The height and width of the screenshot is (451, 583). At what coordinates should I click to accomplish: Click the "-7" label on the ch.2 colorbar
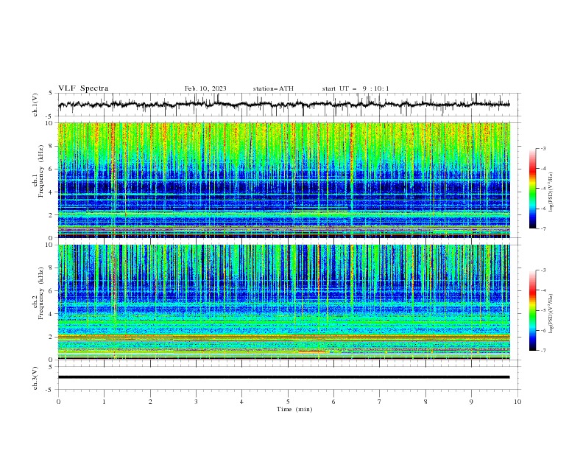(x=543, y=350)
